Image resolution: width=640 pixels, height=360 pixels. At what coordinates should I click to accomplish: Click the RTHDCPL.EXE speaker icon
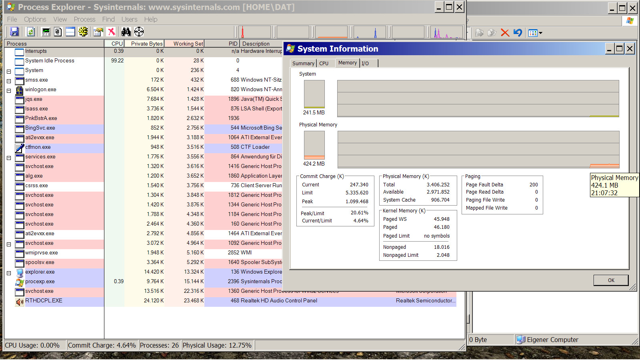click(19, 301)
